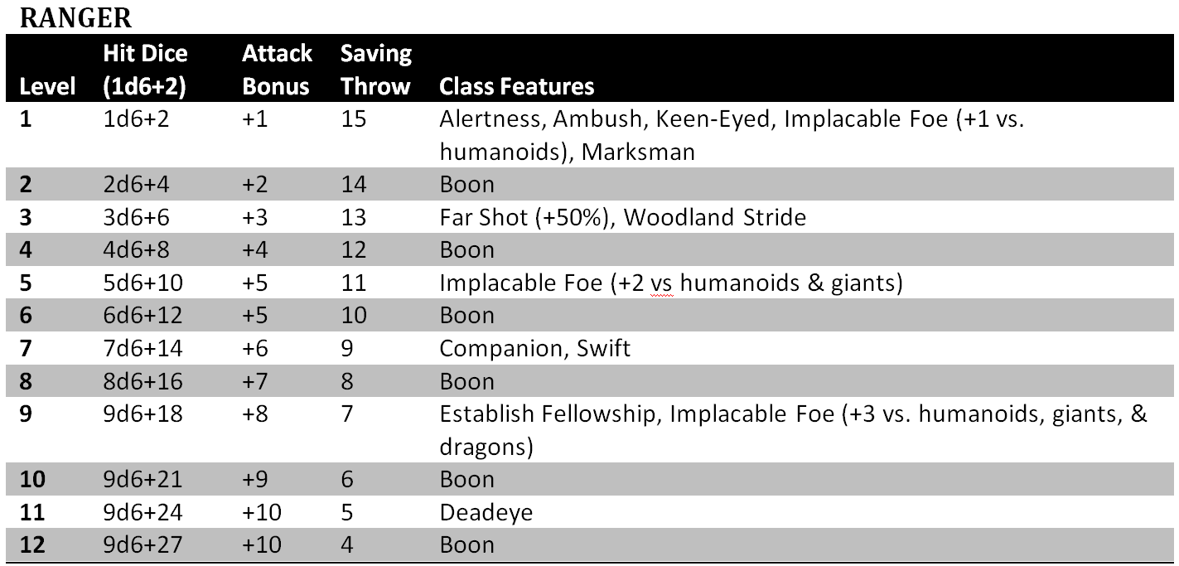Click the Hit Dice (1d6+2) header

click(146, 70)
